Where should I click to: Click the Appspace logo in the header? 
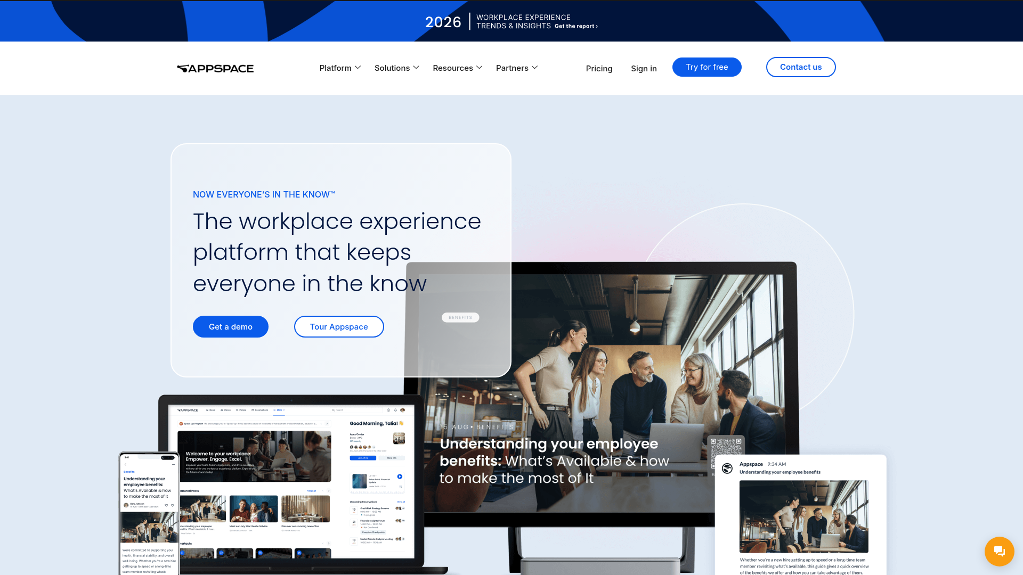point(215,68)
